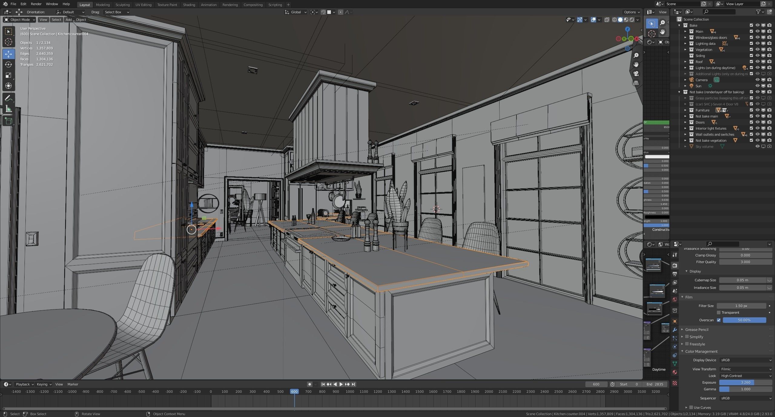
Task: Toggle X-Ray display in viewport header
Action: pos(607,20)
